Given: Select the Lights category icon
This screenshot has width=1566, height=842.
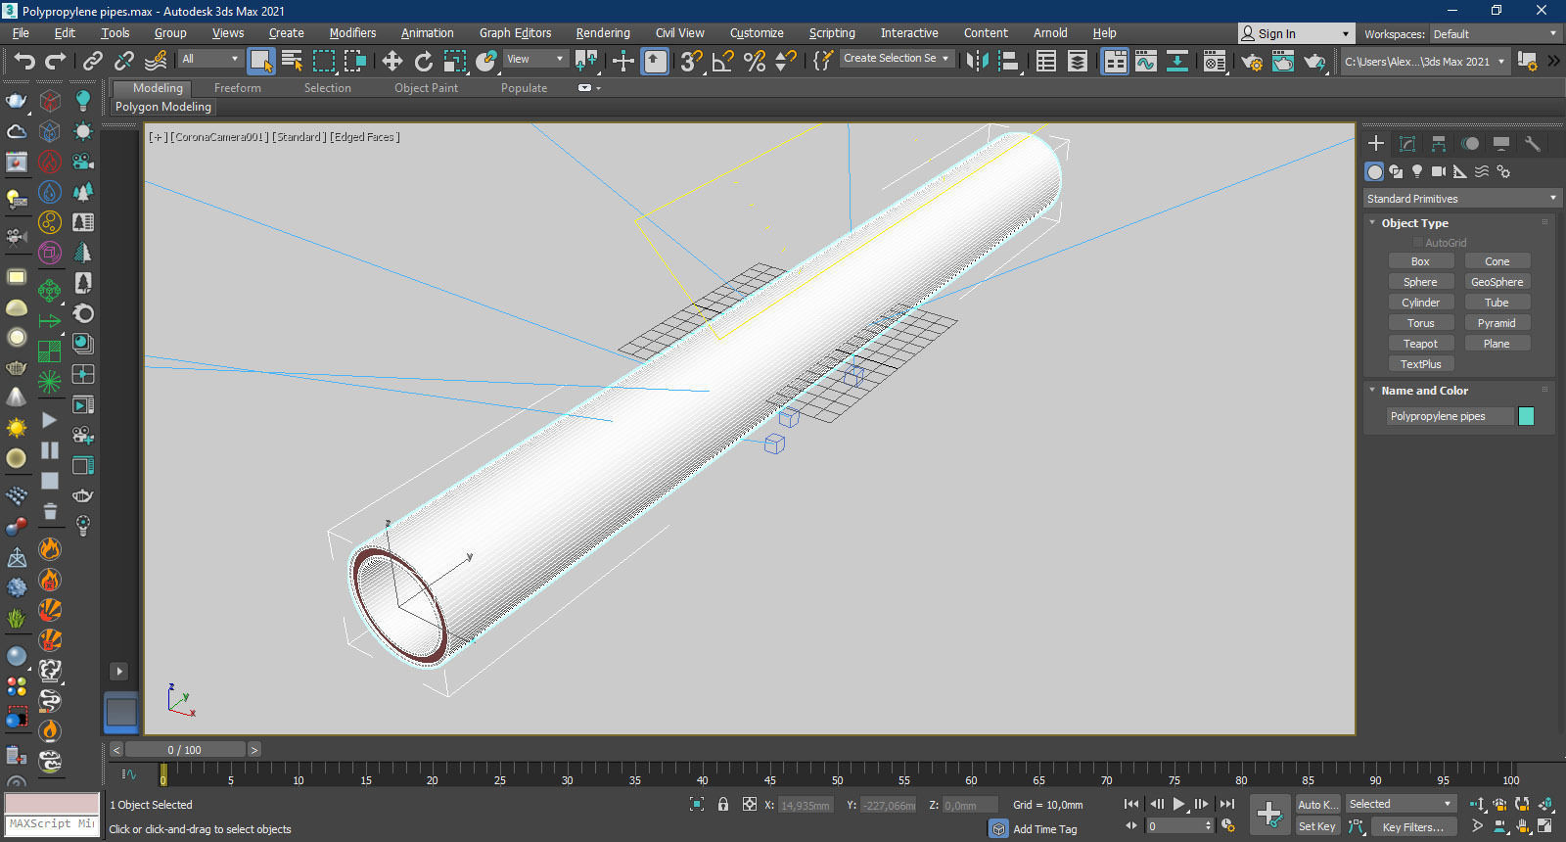Looking at the screenshot, I should pyautogui.click(x=1416, y=171).
